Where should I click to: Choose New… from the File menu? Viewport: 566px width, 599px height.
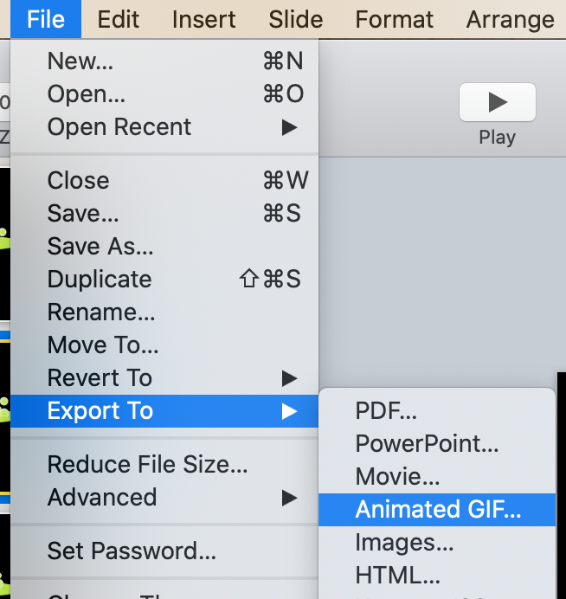click(x=80, y=61)
